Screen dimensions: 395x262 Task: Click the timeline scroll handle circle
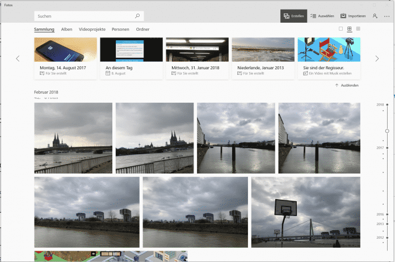point(387,130)
